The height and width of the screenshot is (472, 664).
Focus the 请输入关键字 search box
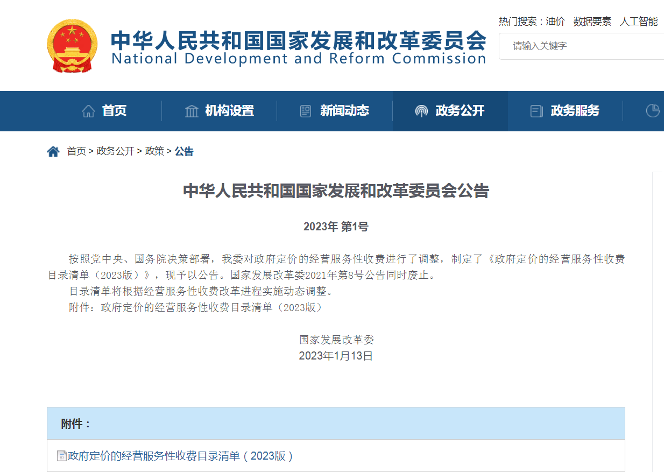(581, 46)
